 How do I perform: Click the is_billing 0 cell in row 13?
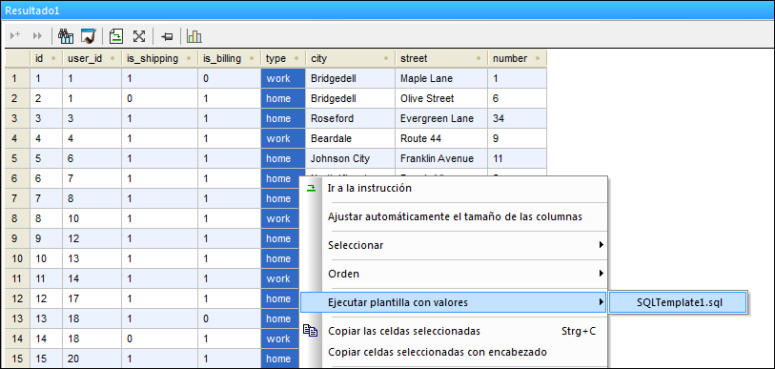point(230,318)
